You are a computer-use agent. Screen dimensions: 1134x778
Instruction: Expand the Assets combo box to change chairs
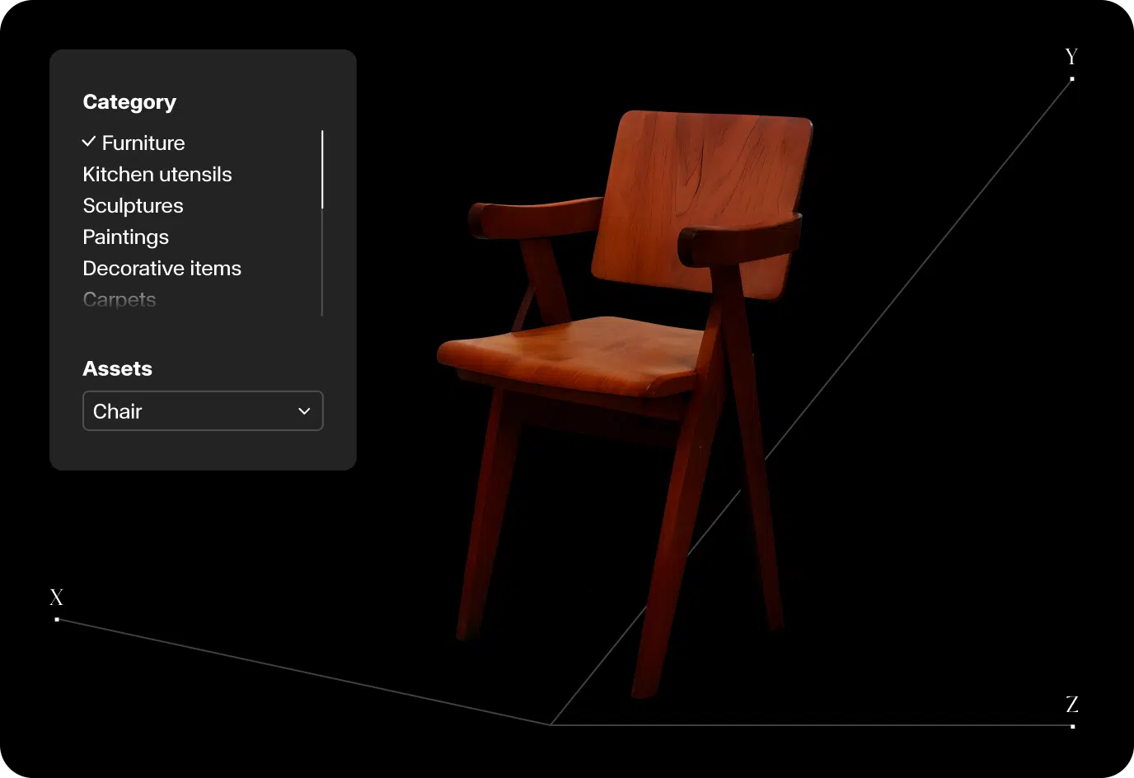[x=203, y=410]
